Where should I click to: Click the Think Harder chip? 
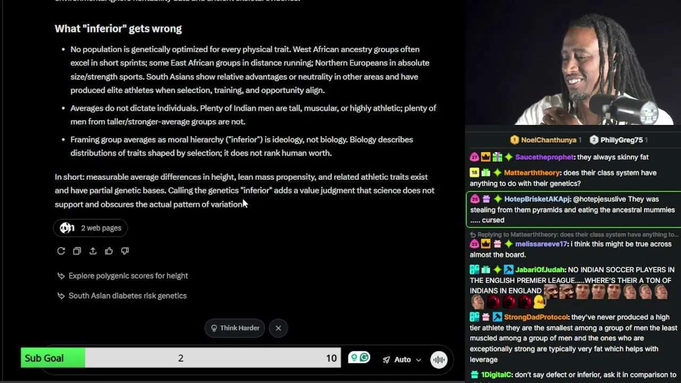[235, 328]
